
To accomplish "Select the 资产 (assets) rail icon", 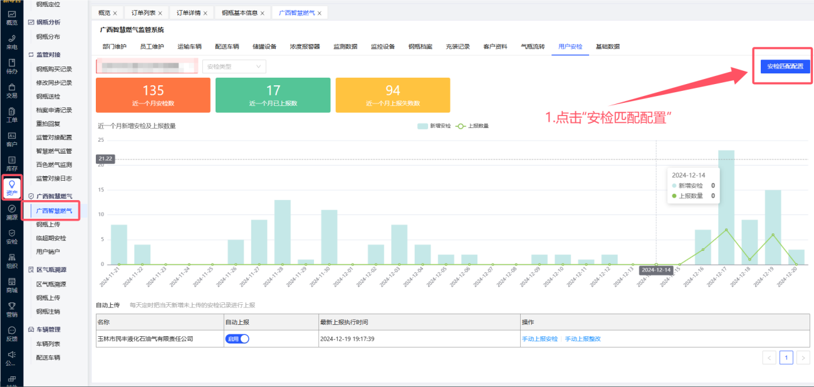I will click(x=11, y=188).
